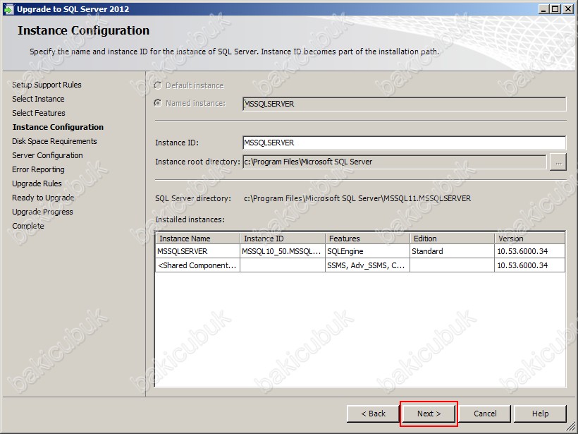Select the Named instance radio button
The image size is (578, 434).
tap(158, 103)
